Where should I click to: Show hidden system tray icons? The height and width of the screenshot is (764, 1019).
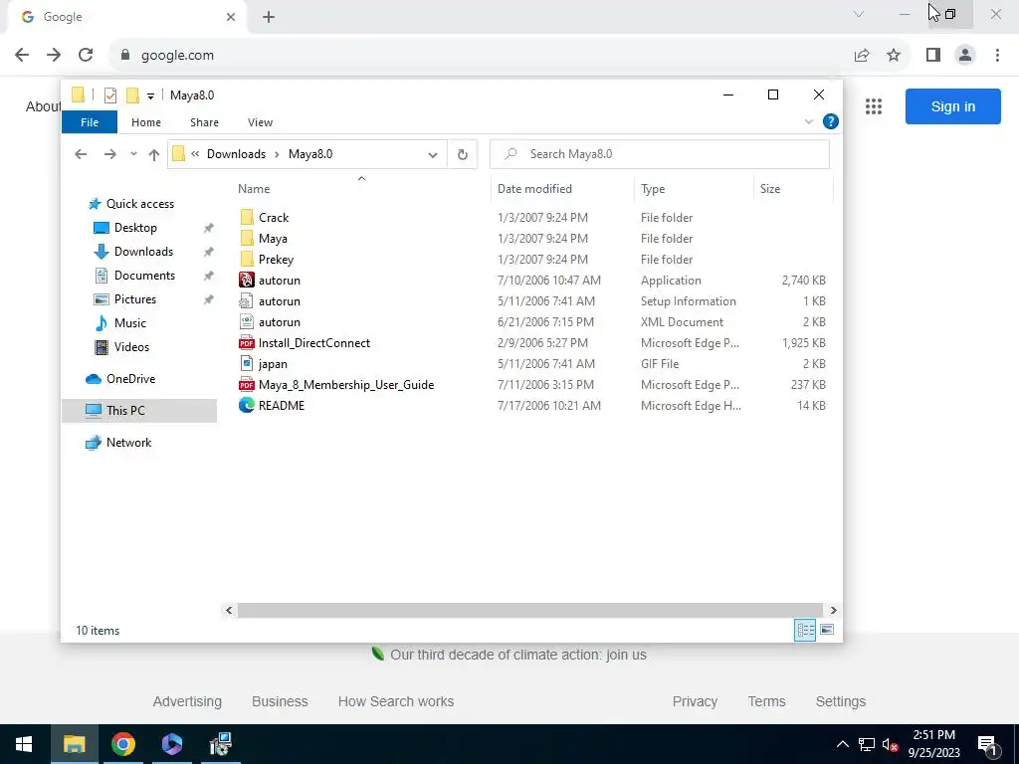pyautogui.click(x=842, y=744)
